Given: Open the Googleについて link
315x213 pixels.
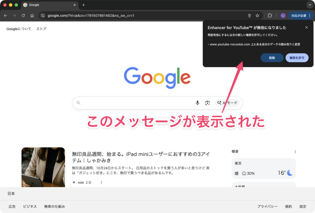Looking at the screenshot, I should pos(19,29).
